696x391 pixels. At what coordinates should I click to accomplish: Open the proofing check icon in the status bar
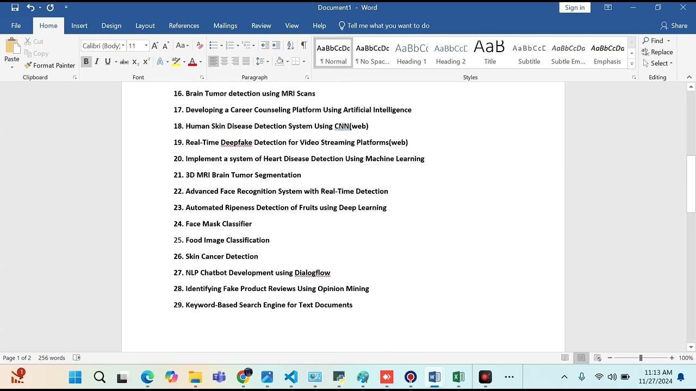pos(77,358)
